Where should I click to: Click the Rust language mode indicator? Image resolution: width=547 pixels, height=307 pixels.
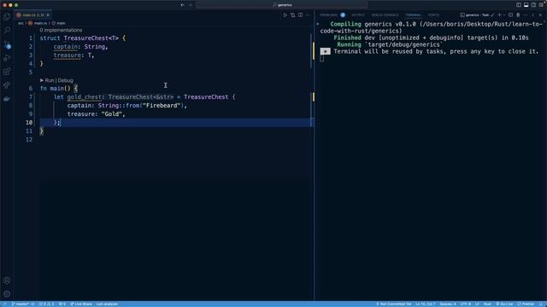[x=487, y=304]
